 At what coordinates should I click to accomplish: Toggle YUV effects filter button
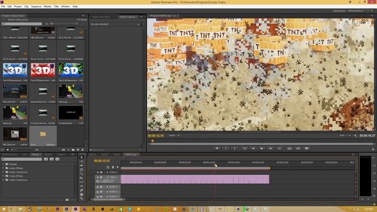[x=57, y=159]
